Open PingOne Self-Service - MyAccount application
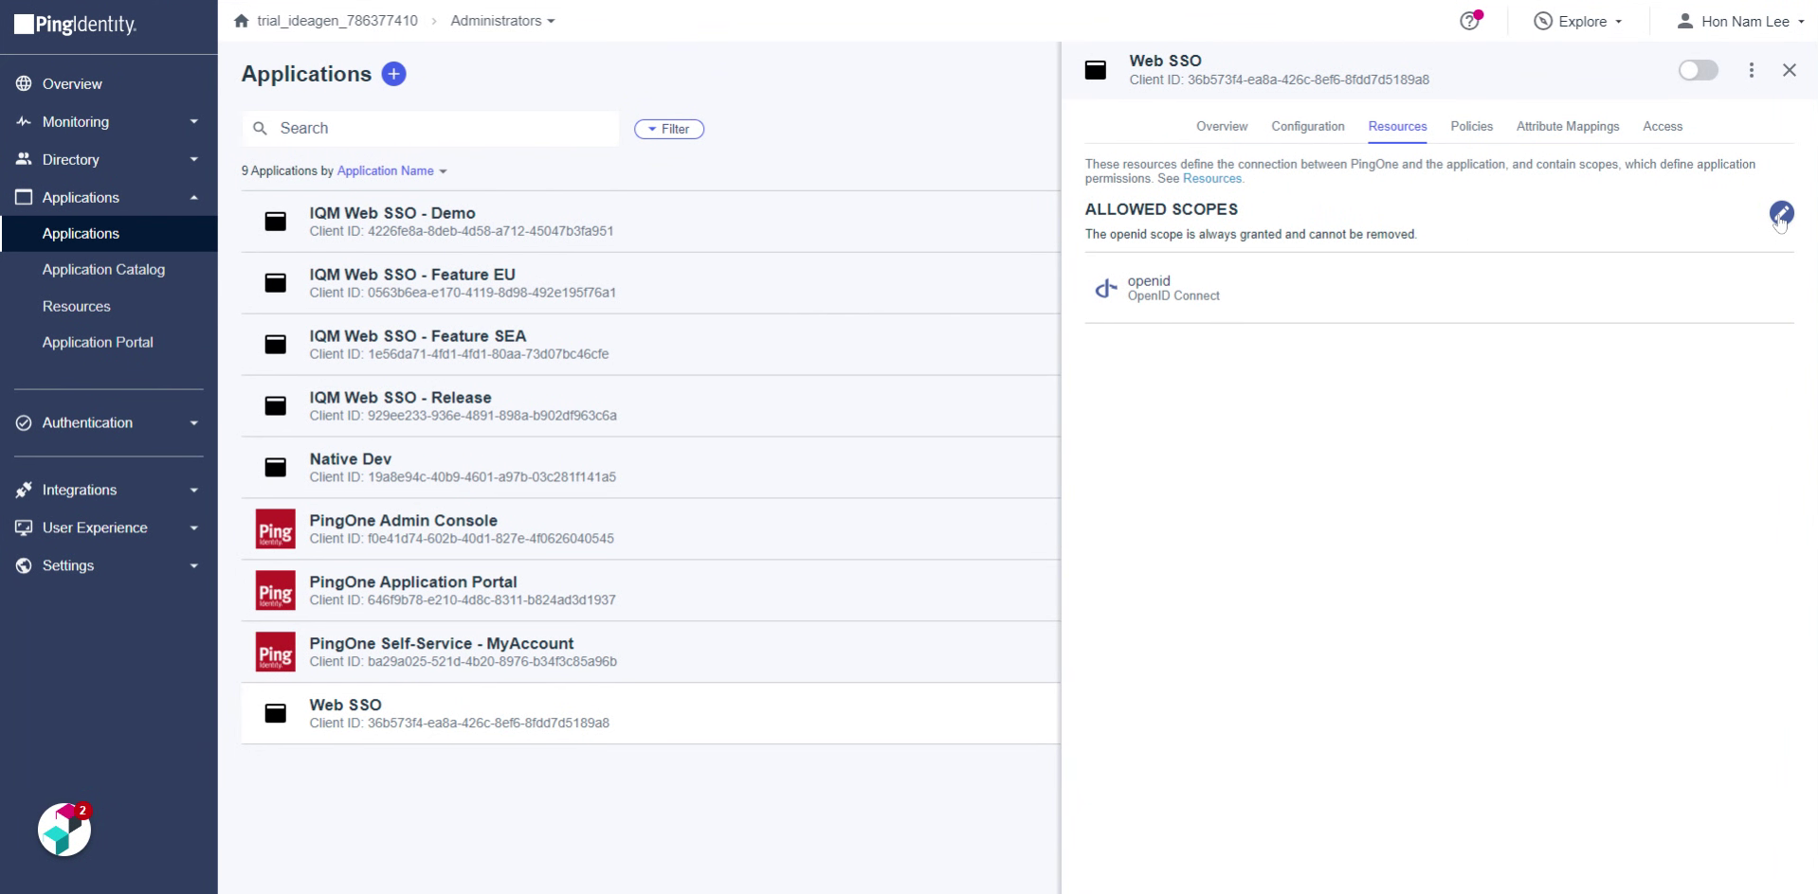The width and height of the screenshot is (1818, 894). [650, 653]
